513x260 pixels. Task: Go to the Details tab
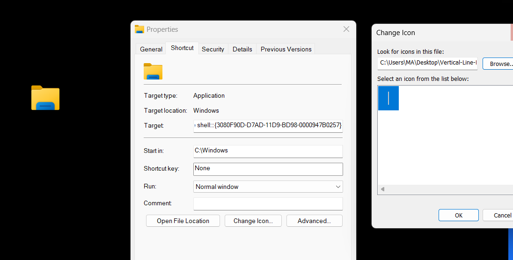[242, 49]
